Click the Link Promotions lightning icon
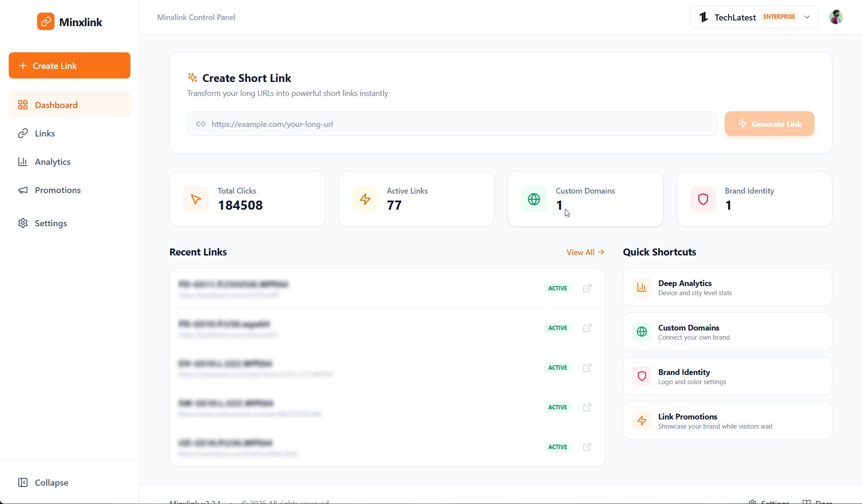The image size is (862, 504). point(642,421)
